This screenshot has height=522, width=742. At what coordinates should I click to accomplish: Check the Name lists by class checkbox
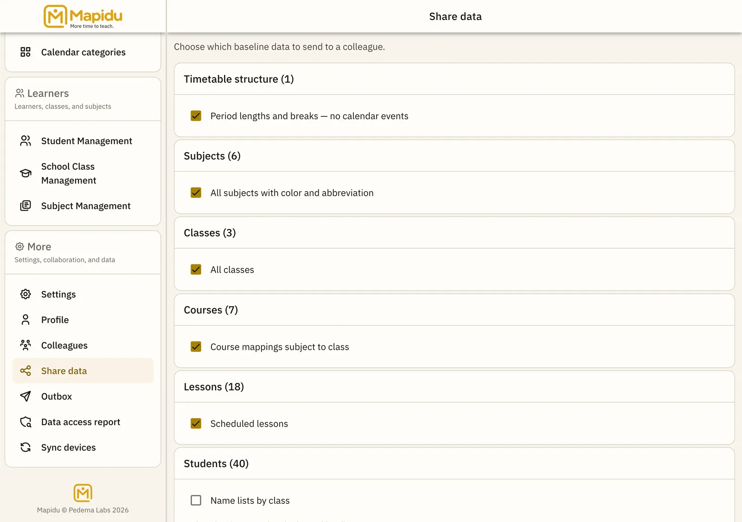tap(196, 500)
